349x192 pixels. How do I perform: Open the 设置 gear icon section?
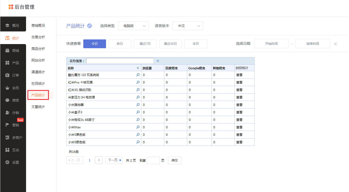(7, 162)
